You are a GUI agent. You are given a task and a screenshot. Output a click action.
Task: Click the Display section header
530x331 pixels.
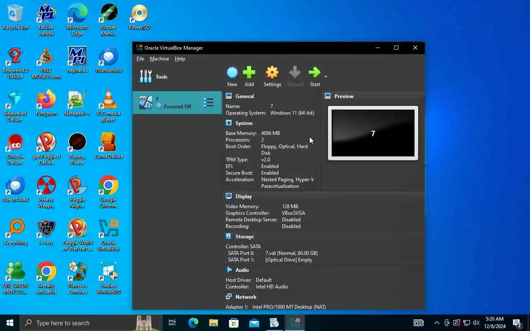coord(243,196)
